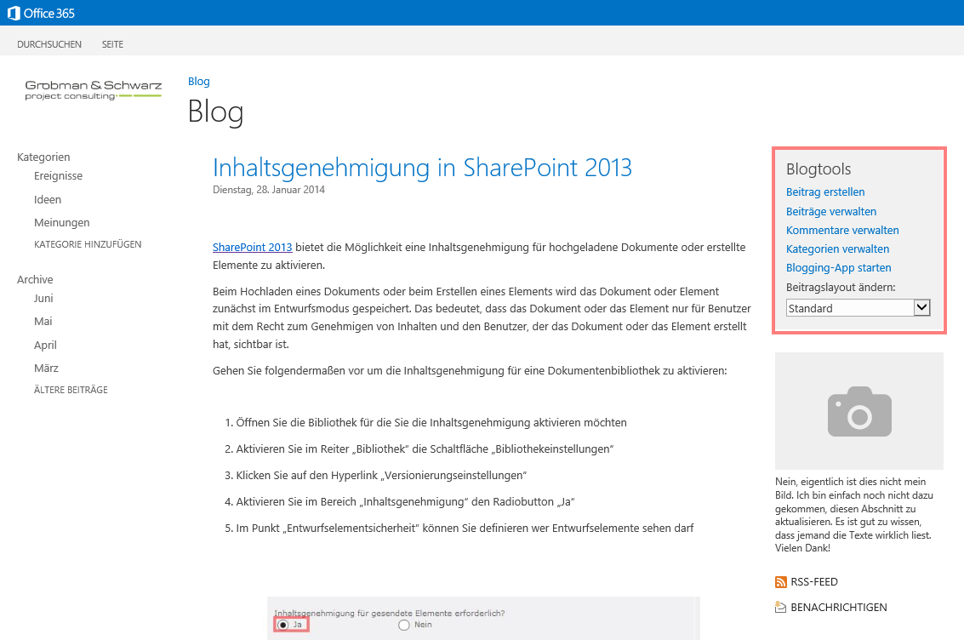
Task: Click the large Blog page title
Action: point(216,111)
